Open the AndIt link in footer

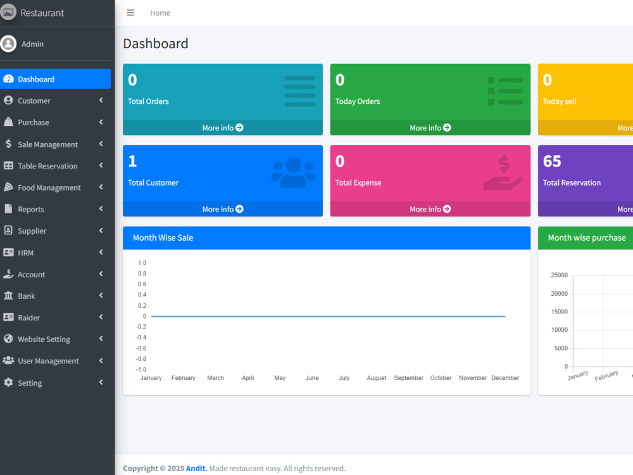click(196, 468)
